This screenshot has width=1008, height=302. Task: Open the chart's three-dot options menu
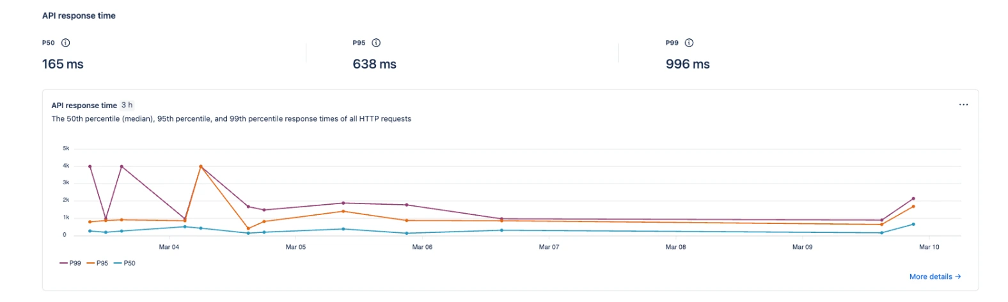coord(963,105)
